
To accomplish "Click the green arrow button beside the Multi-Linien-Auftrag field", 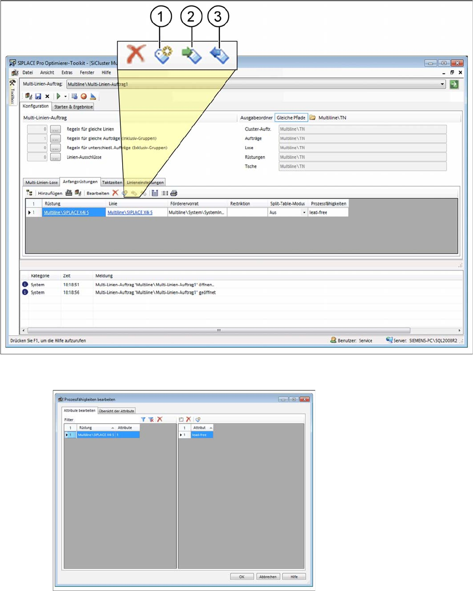I will [454, 84].
